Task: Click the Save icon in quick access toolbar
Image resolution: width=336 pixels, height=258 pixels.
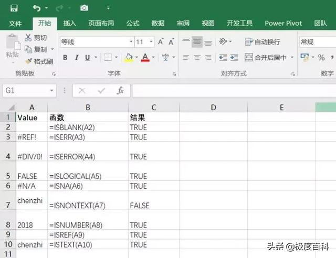Action: click(14, 8)
